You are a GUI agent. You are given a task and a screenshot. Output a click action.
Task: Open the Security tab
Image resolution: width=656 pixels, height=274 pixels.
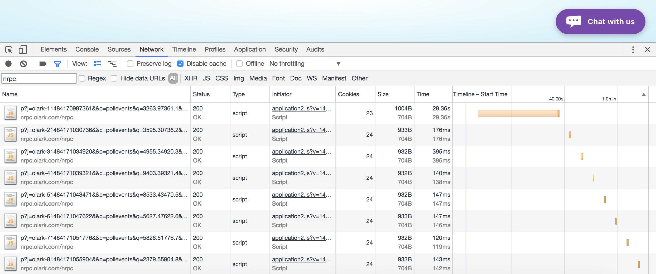point(286,49)
